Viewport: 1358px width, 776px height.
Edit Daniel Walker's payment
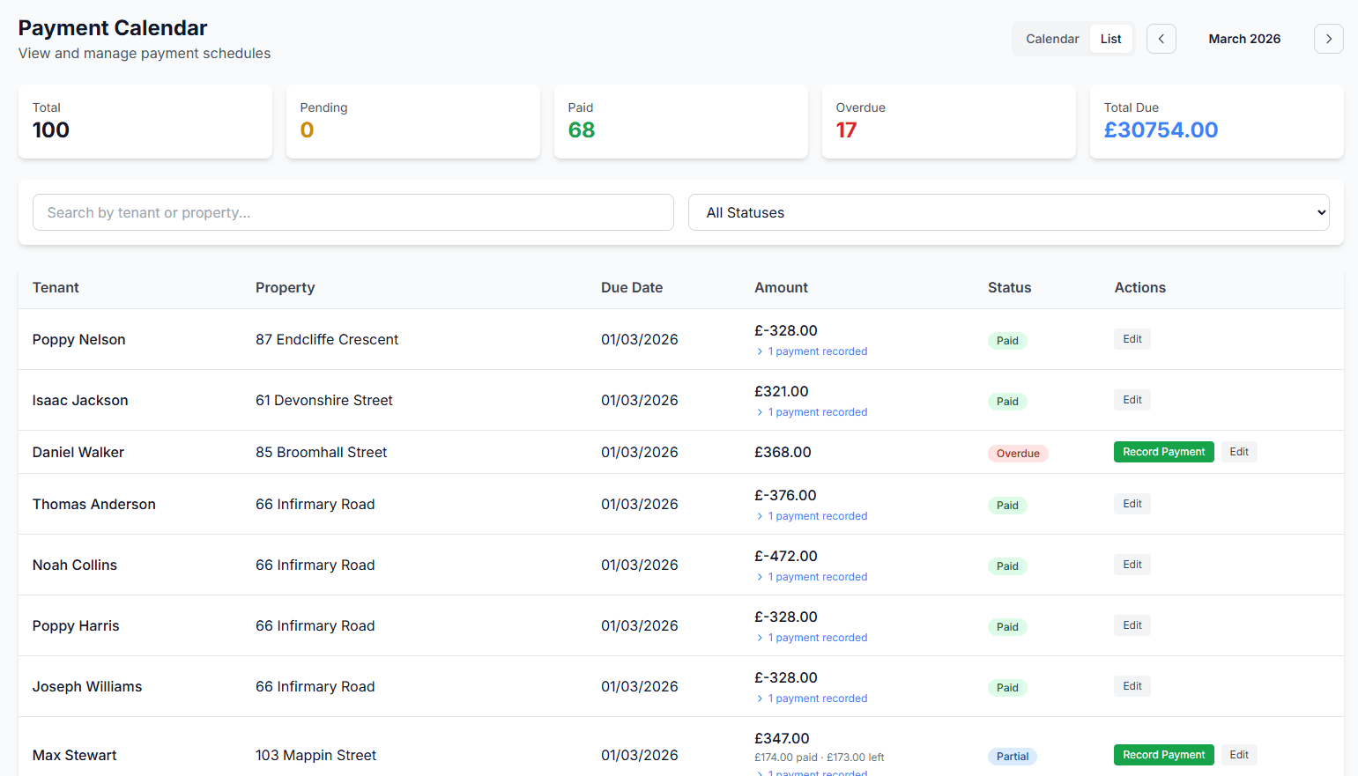coord(1239,452)
